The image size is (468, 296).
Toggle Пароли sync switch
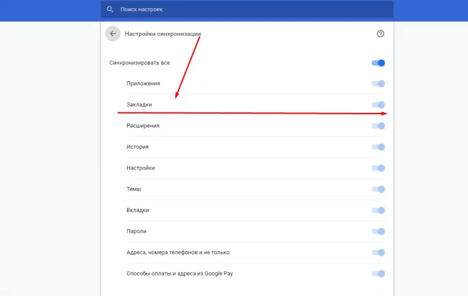pos(378,231)
